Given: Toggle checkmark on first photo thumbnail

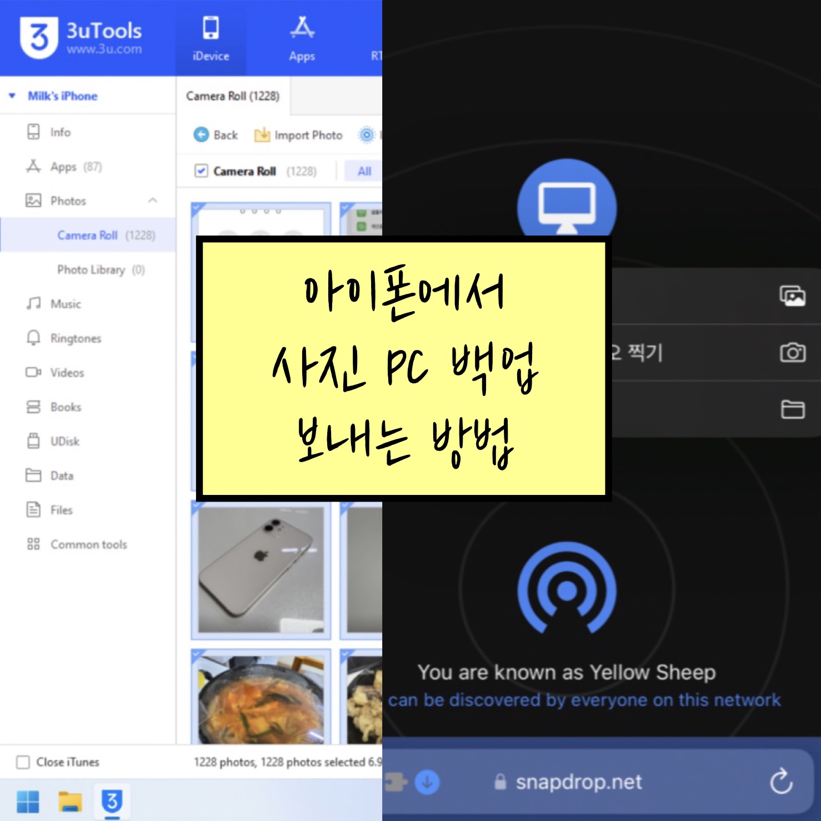Looking at the screenshot, I should click(x=198, y=209).
